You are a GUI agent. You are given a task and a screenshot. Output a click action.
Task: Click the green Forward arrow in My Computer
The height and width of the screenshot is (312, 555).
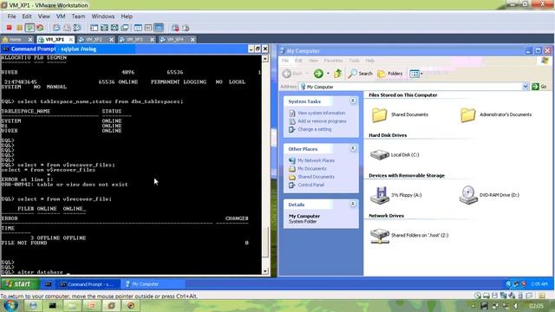(x=318, y=73)
